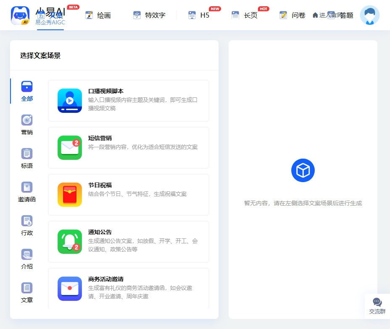Open the 文章 article category
The width and height of the screenshot is (390, 329).
[x=26, y=292]
